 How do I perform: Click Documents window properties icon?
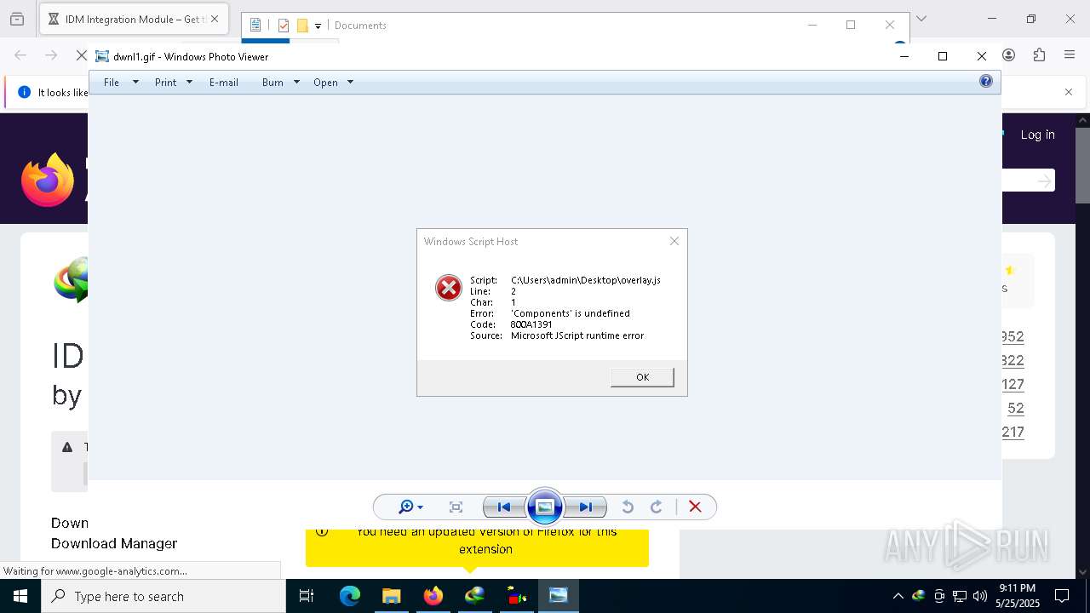284,26
